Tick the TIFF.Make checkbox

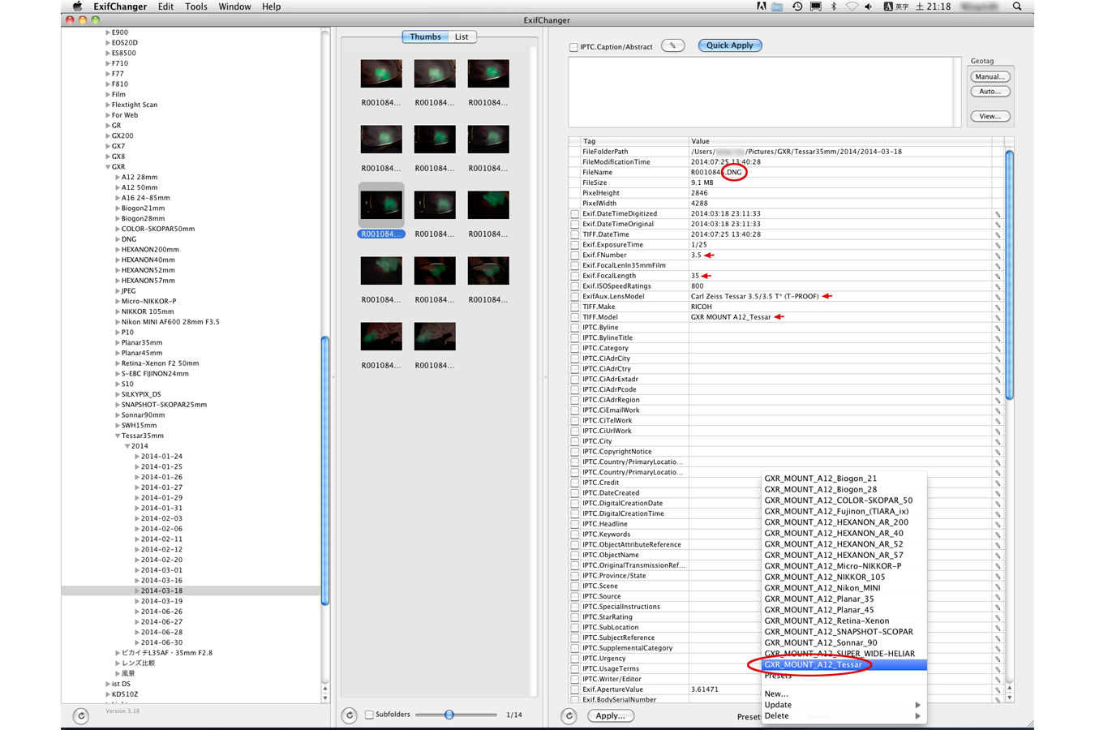coord(574,307)
